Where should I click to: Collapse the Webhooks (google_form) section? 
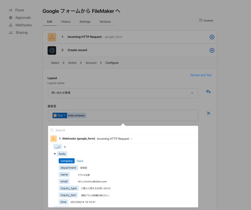[x=131, y=139]
